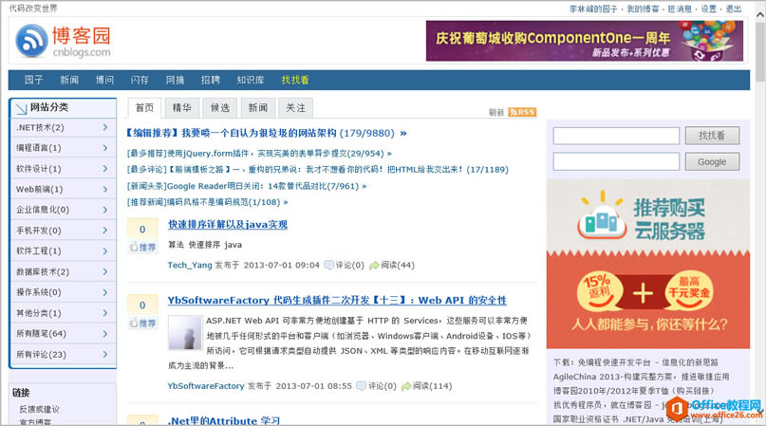Open 反馈或建议 link under 链接
This screenshot has width=766, height=426.
point(40,409)
